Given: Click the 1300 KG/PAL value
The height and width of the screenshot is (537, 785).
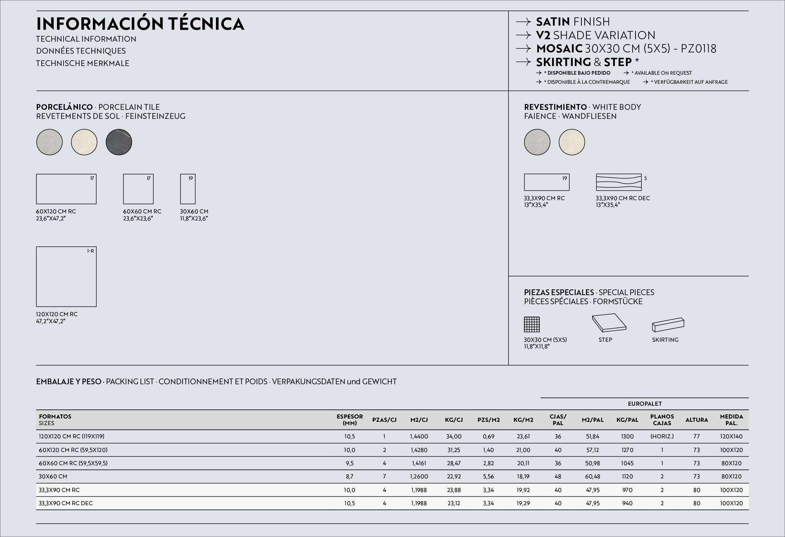Looking at the screenshot, I should click(x=627, y=437).
